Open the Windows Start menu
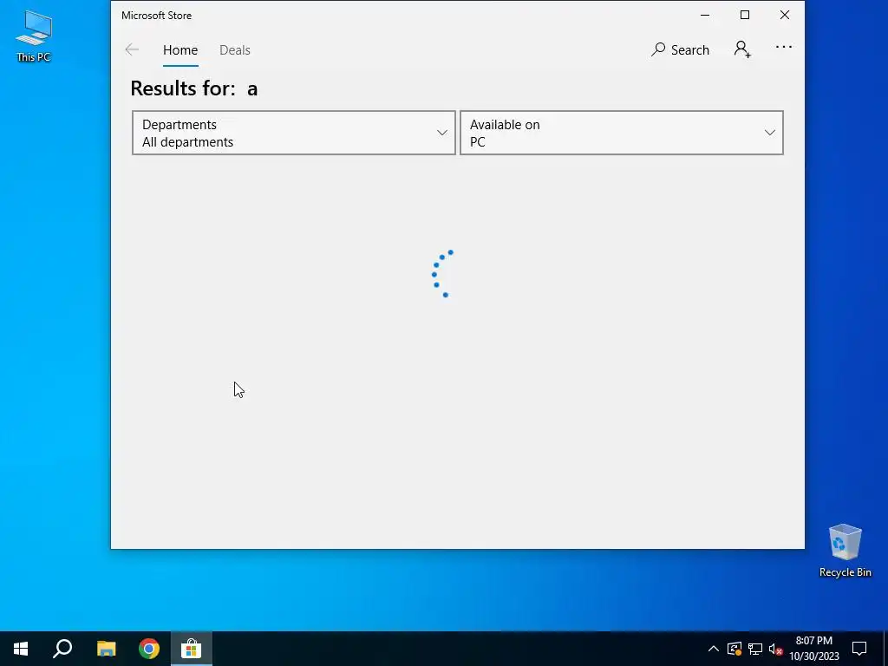Image resolution: width=888 pixels, height=666 pixels. tap(21, 649)
